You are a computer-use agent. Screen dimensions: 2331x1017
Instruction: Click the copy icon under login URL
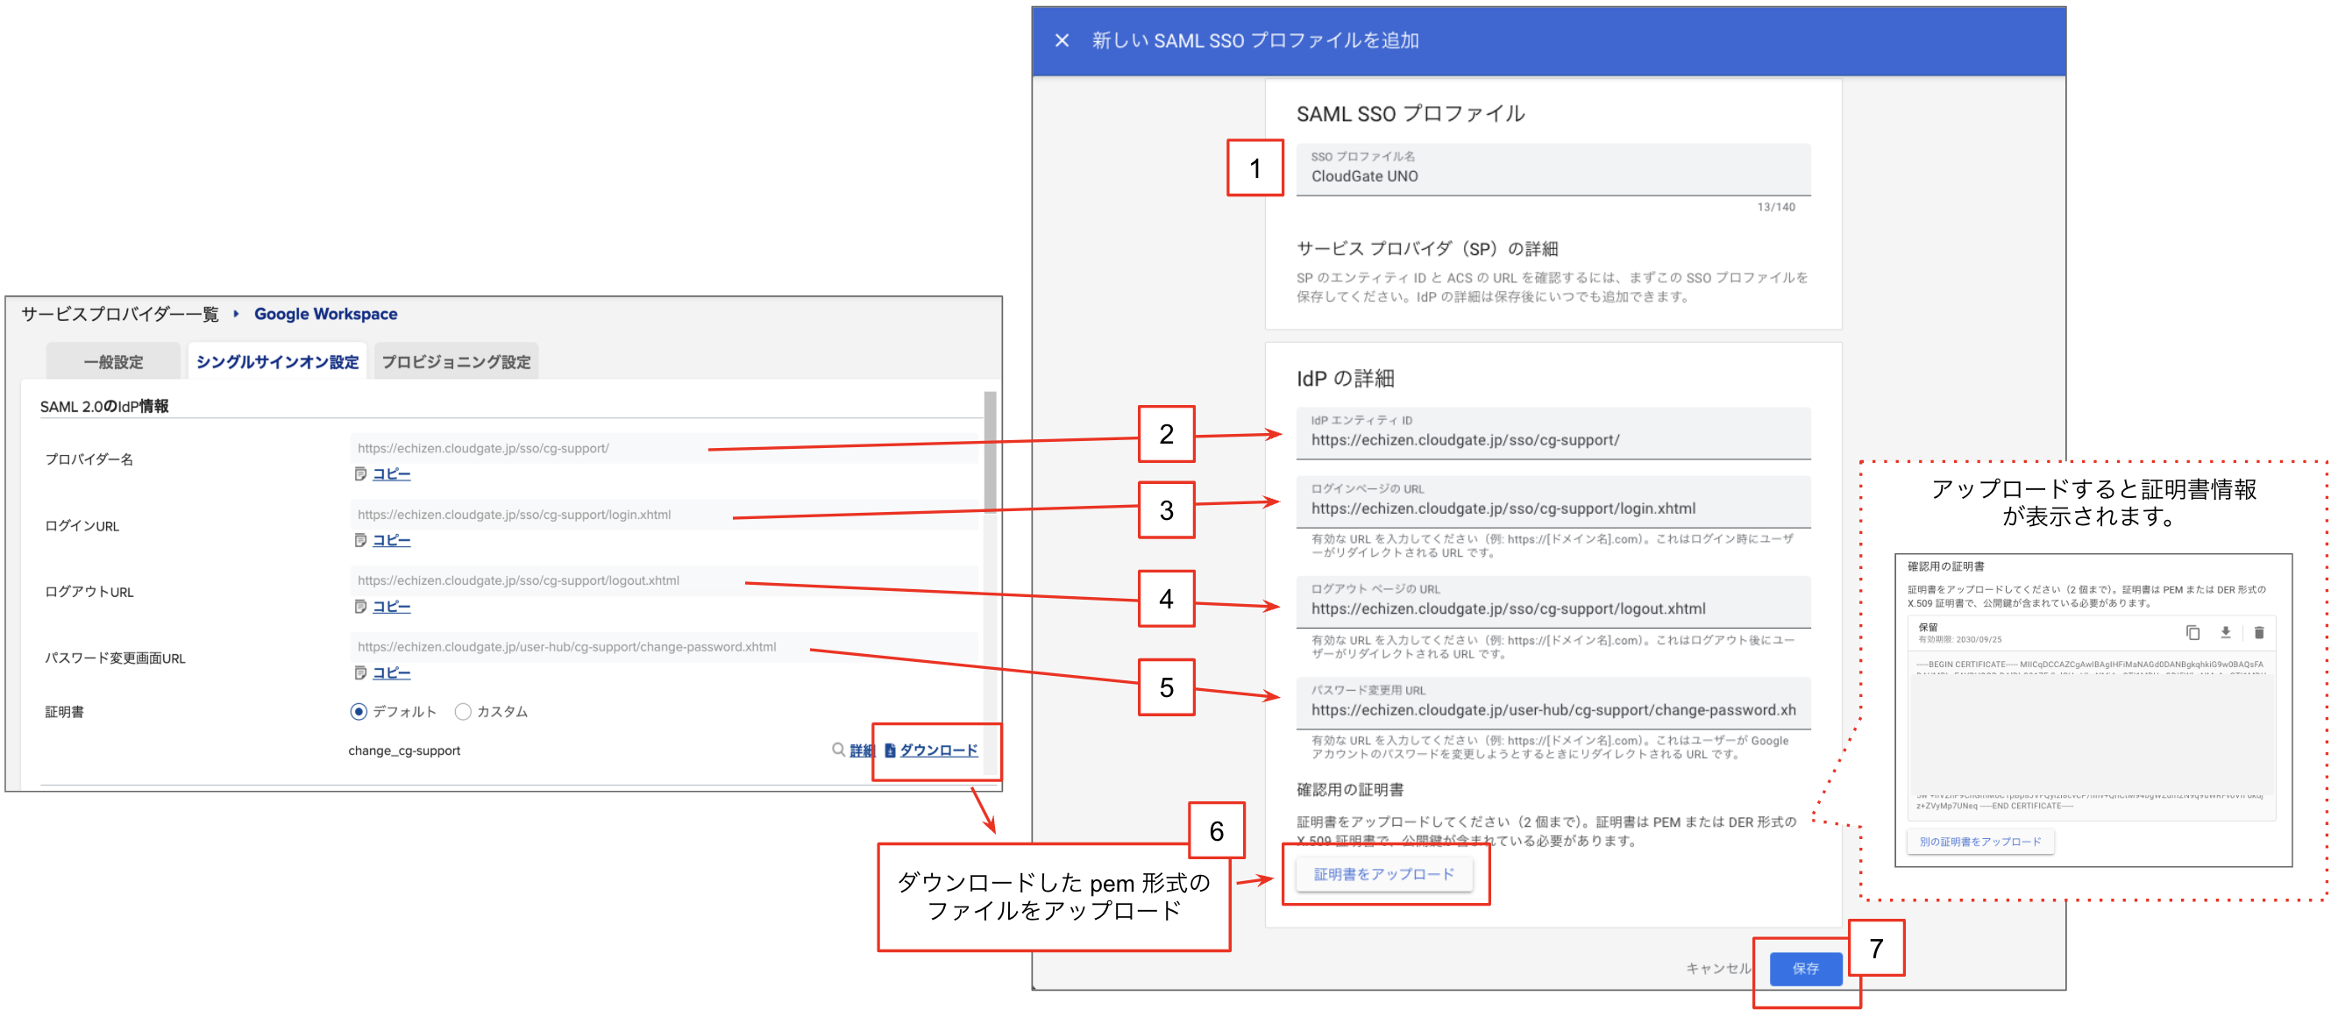tap(360, 540)
